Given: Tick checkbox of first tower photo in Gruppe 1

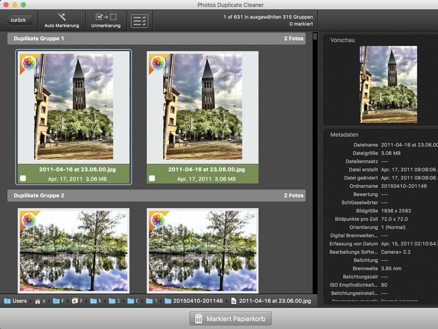Looking at the screenshot, I should (23, 178).
